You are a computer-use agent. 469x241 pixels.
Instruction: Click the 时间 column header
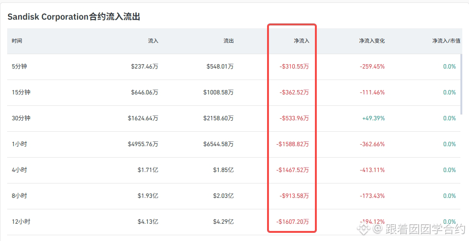(17, 41)
